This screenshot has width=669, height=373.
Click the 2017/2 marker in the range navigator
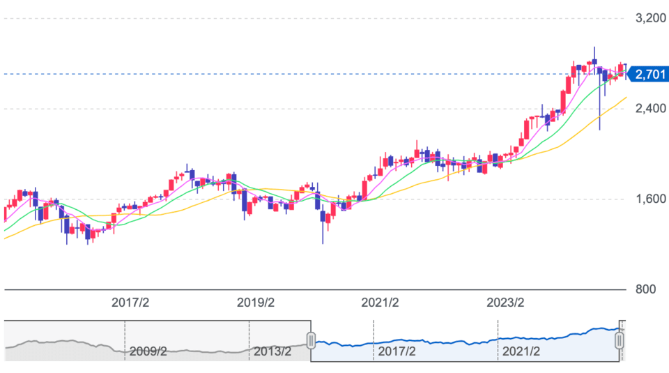point(397,351)
